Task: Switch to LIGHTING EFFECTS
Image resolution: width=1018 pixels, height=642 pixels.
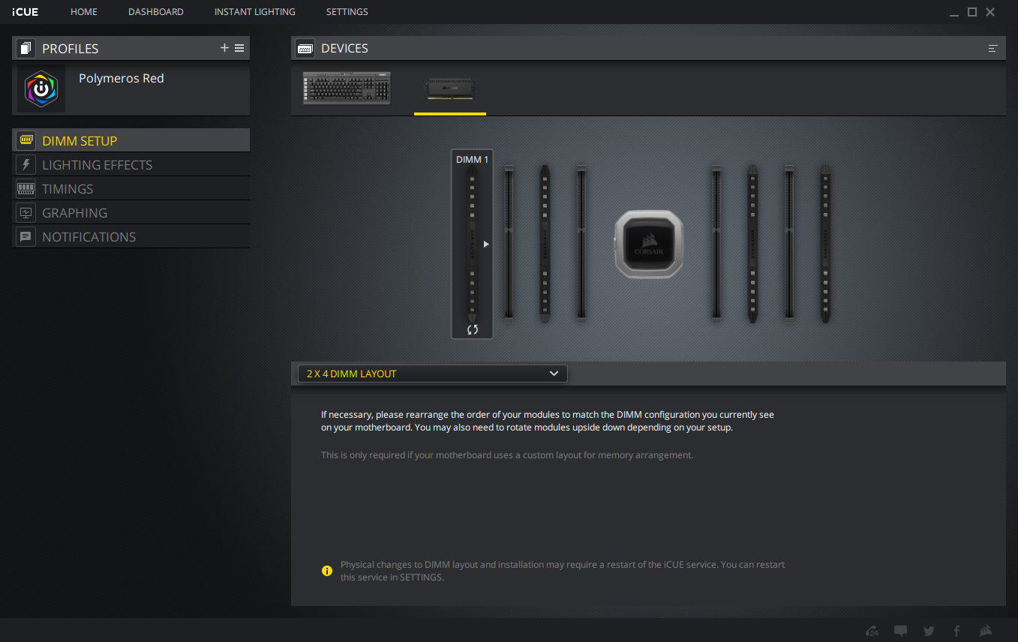Action: click(x=131, y=164)
